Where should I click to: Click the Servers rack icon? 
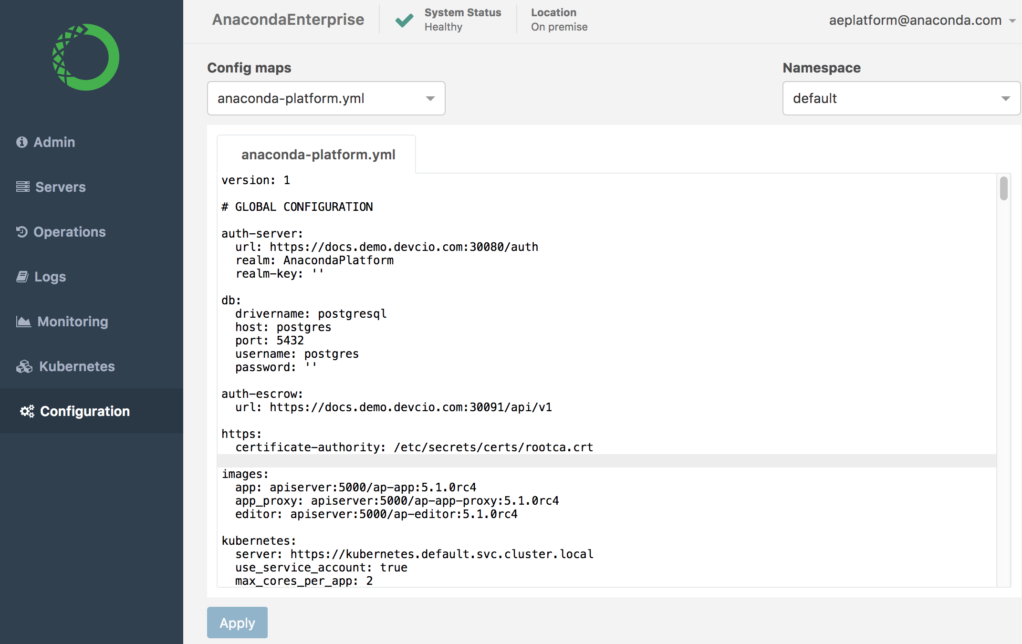(23, 187)
